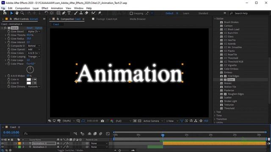The height and width of the screenshot is (152, 271).
Task: Open the Graph Editor icon
Action: [108, 133]
